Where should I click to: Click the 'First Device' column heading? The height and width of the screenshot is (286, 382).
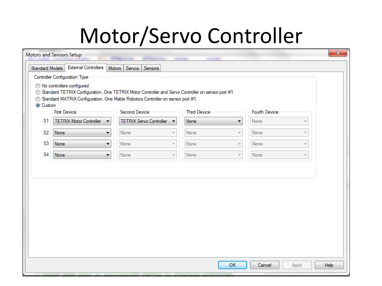tap(65, 112)
